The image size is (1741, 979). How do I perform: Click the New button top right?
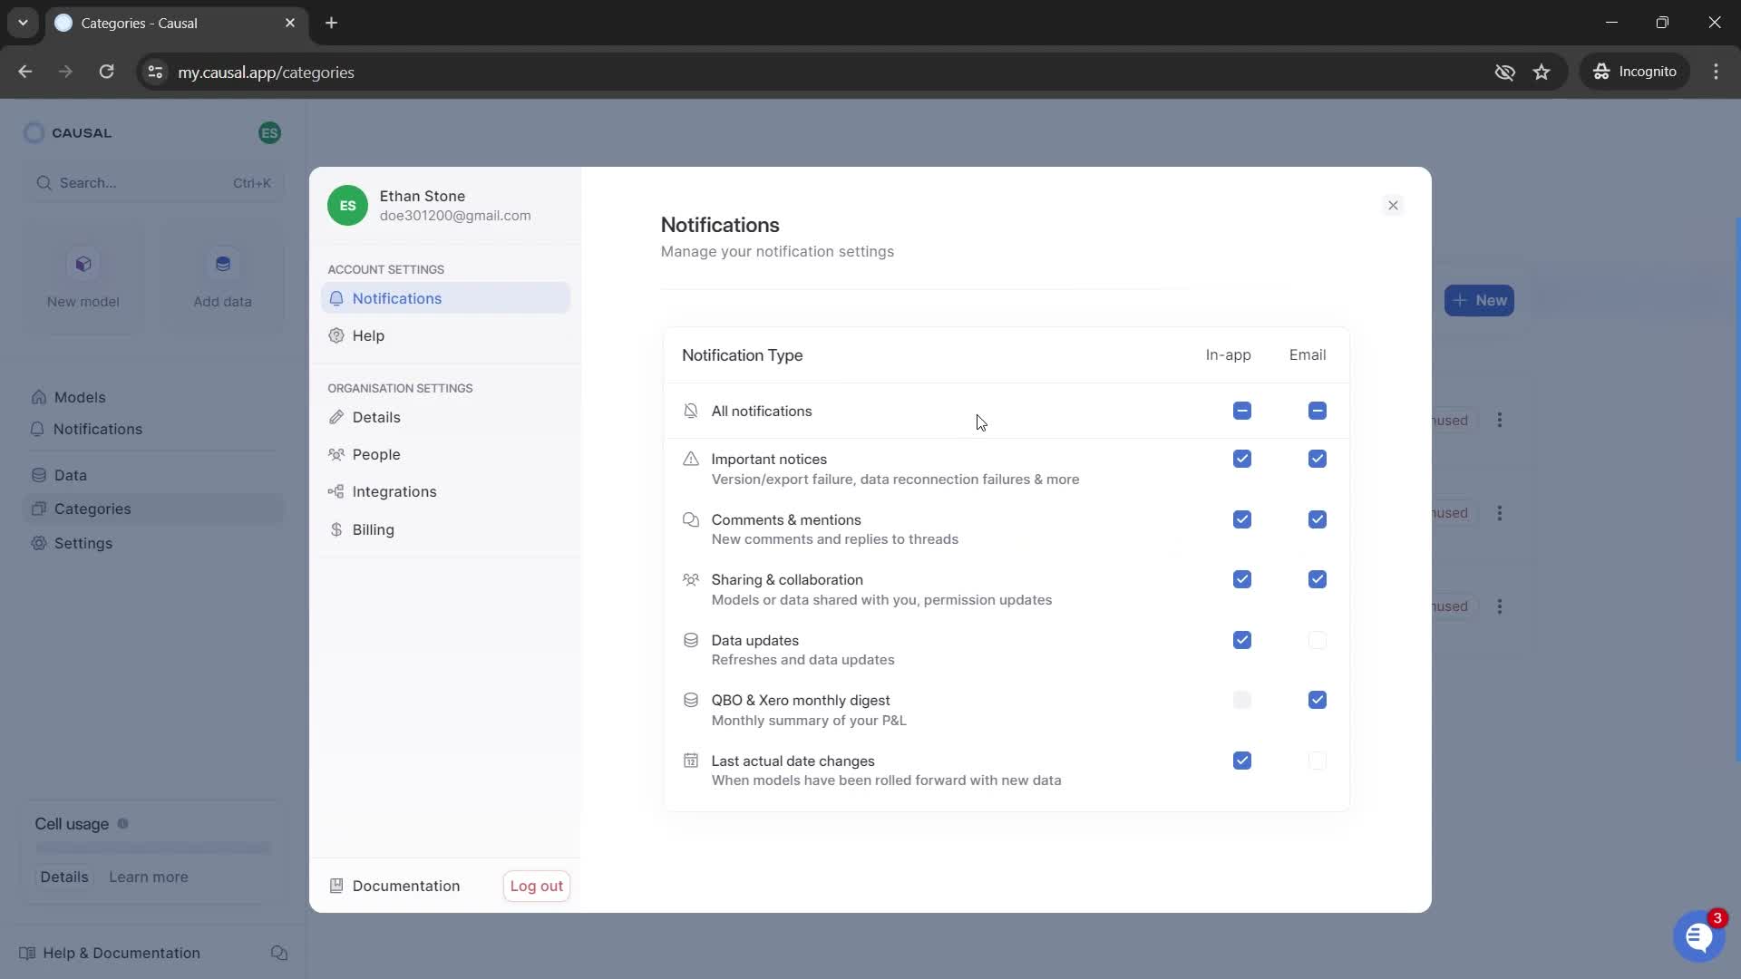point(1481,300)
